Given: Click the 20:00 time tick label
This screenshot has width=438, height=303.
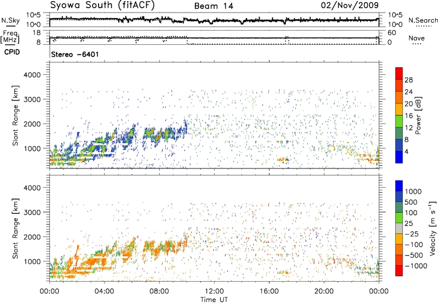Looking at the screenshot, I should [324, 292].
